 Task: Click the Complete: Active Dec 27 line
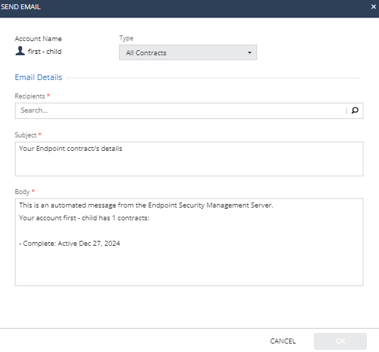pyautogui.click(x=69, y=243)
